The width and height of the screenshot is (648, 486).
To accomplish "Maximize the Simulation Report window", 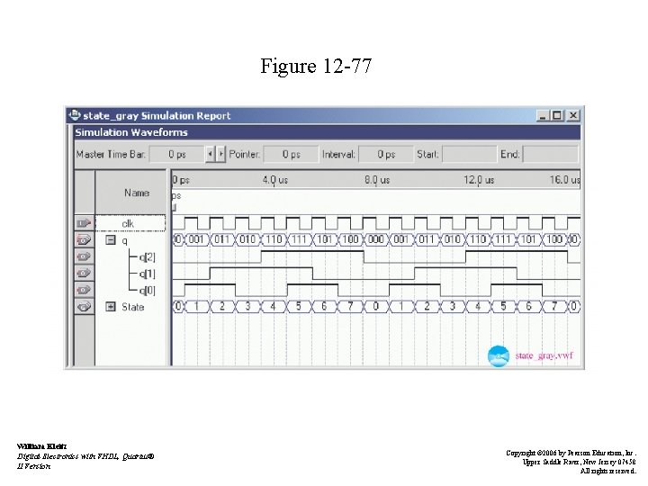I will click(557, 115).
